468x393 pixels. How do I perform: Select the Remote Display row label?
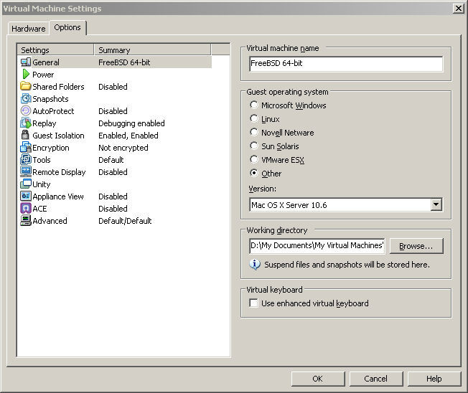59,172
